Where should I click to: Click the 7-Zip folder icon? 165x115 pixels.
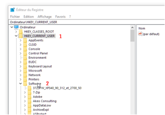click(29, 92)
